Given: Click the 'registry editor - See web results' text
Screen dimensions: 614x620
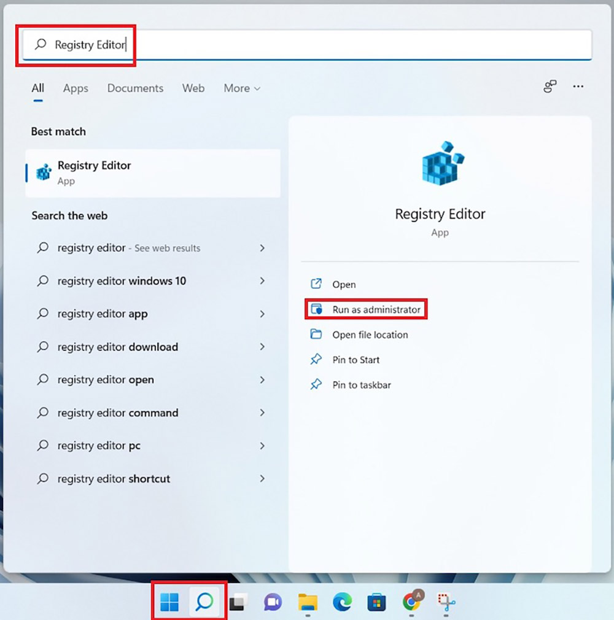Looking at the screenshot, I should (129, 248).
